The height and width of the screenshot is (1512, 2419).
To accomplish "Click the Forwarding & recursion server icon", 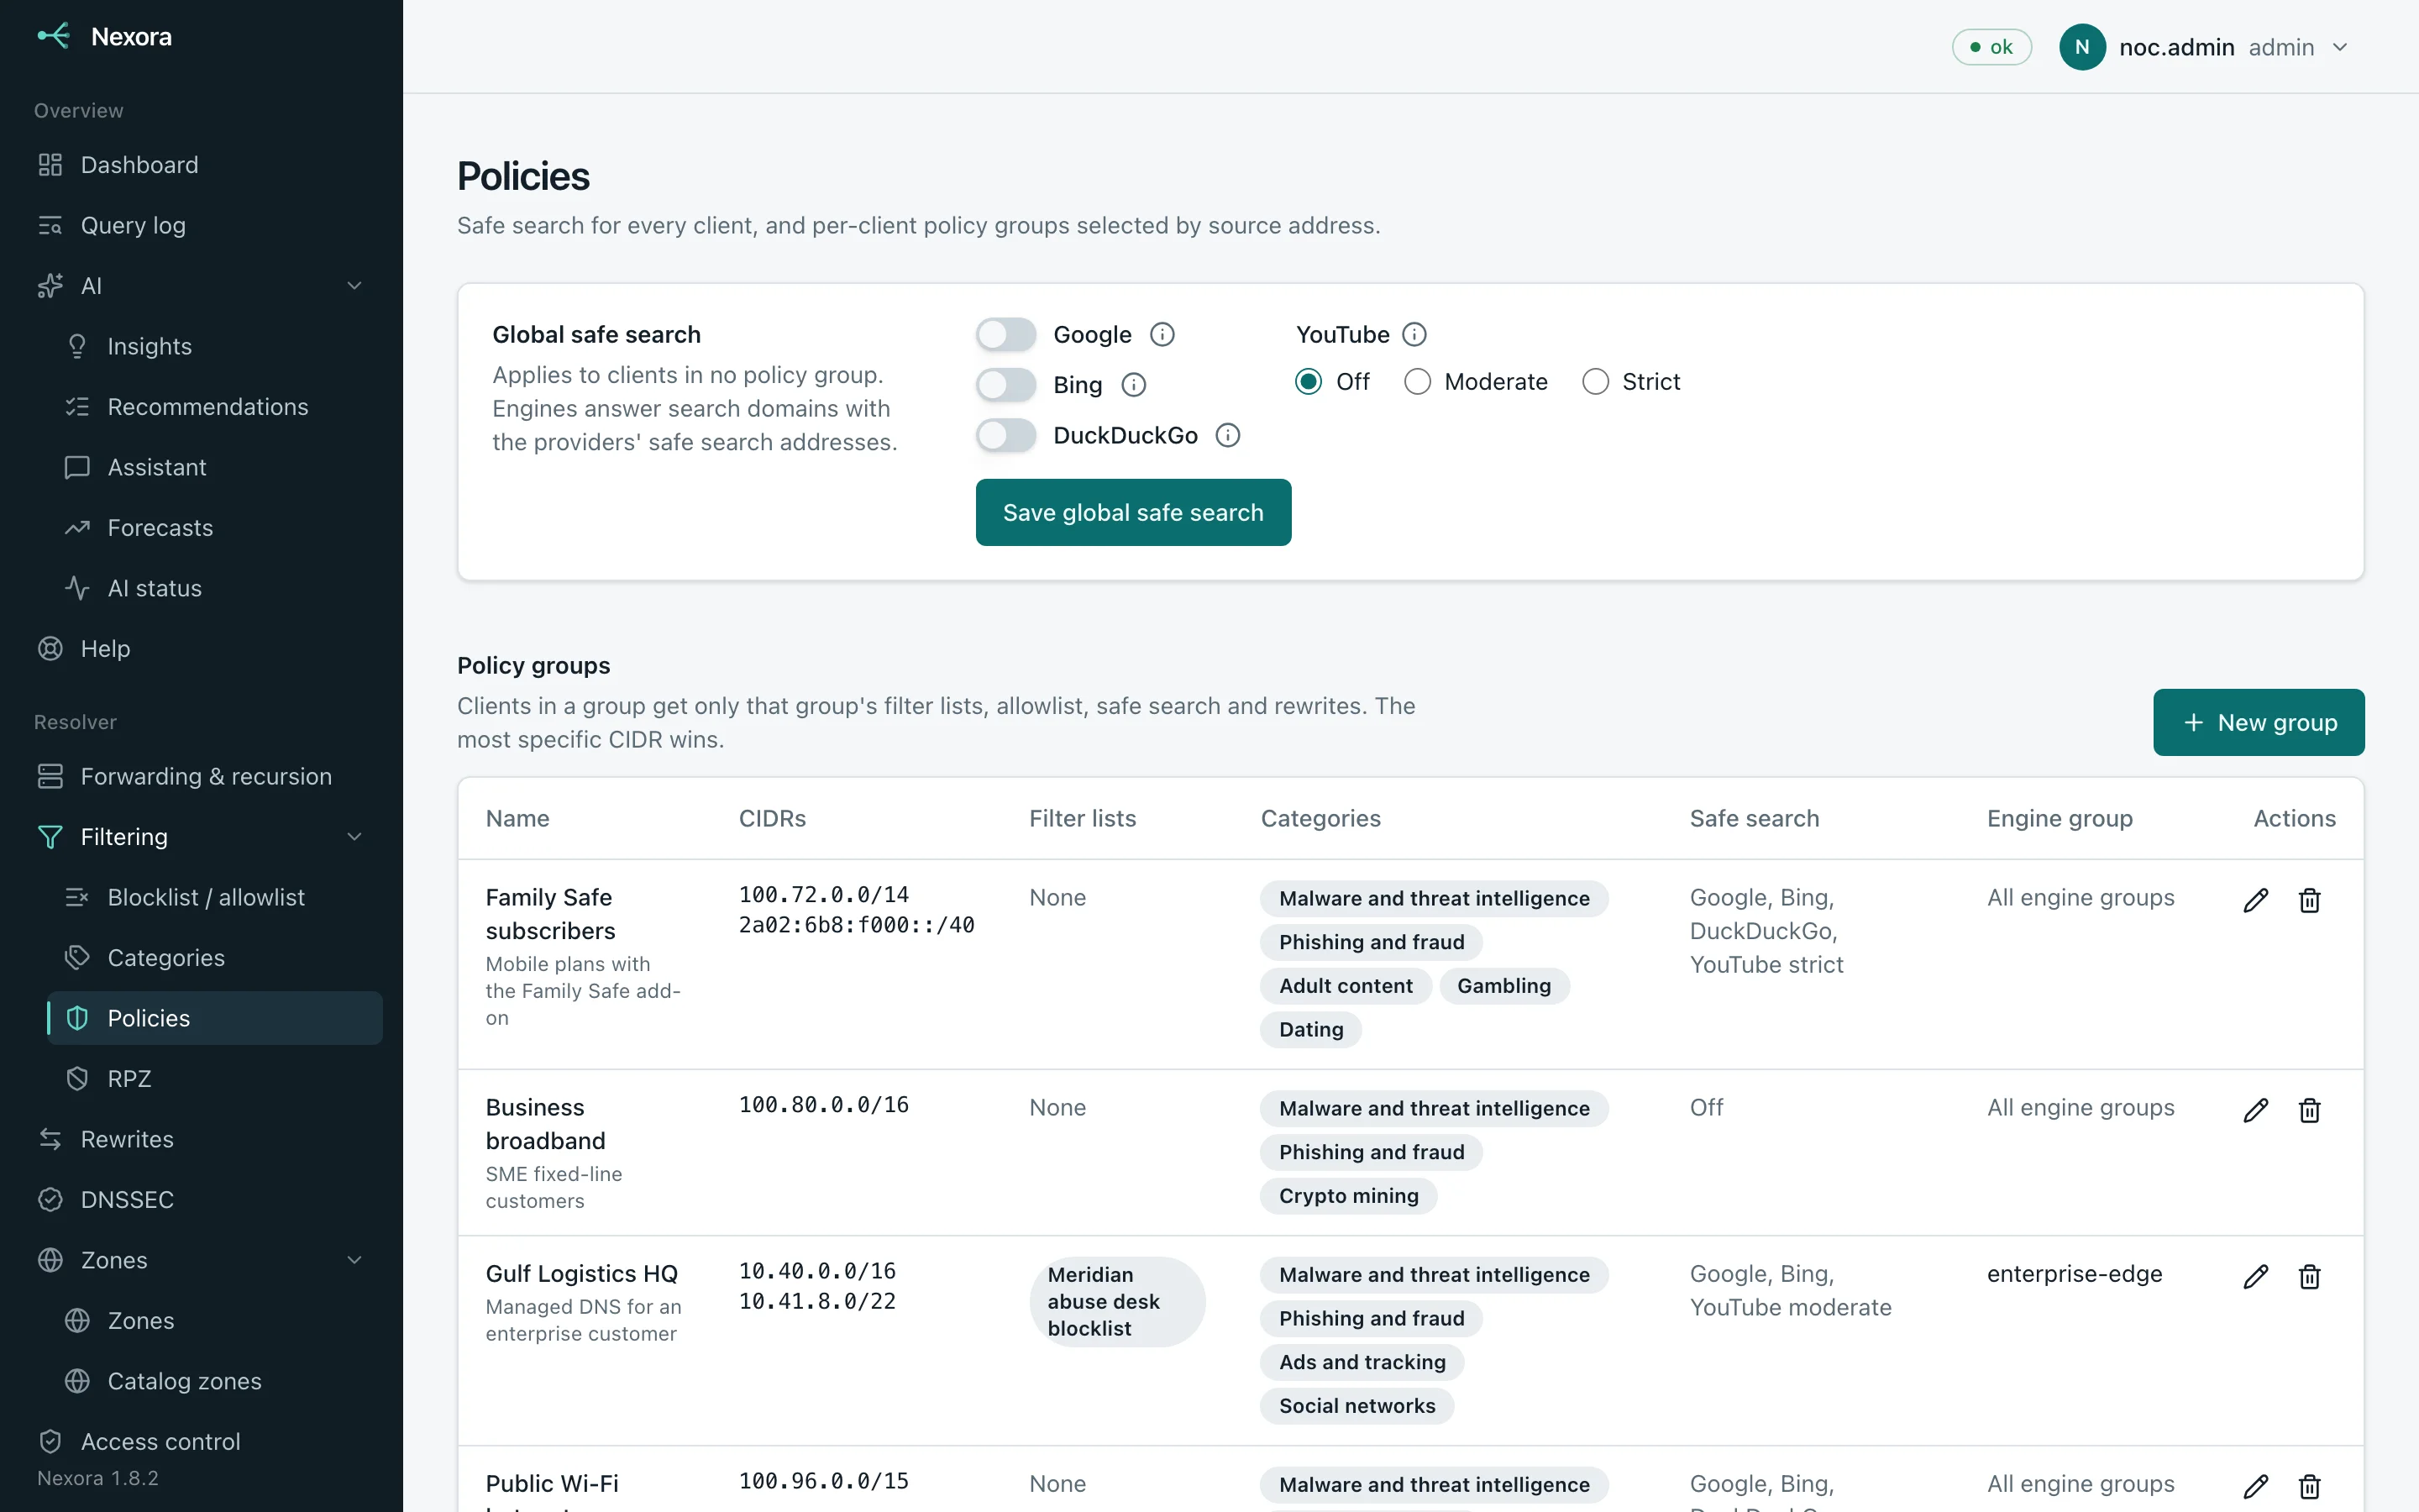I will (x=50, y=776).
